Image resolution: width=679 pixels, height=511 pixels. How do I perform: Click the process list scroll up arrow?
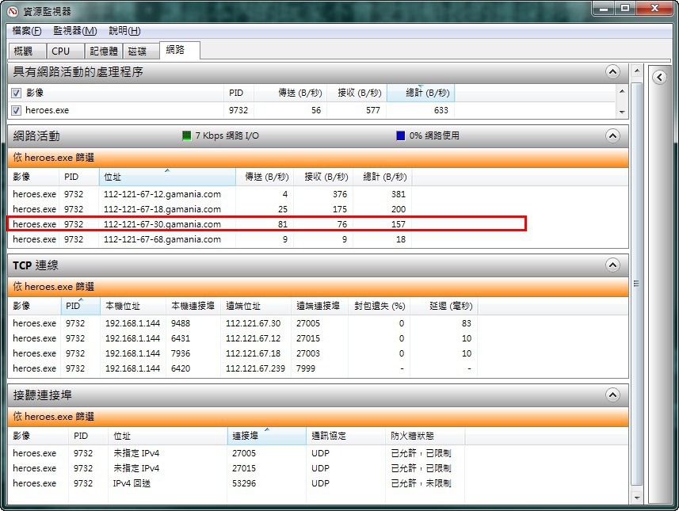click(x=622, y=91)
